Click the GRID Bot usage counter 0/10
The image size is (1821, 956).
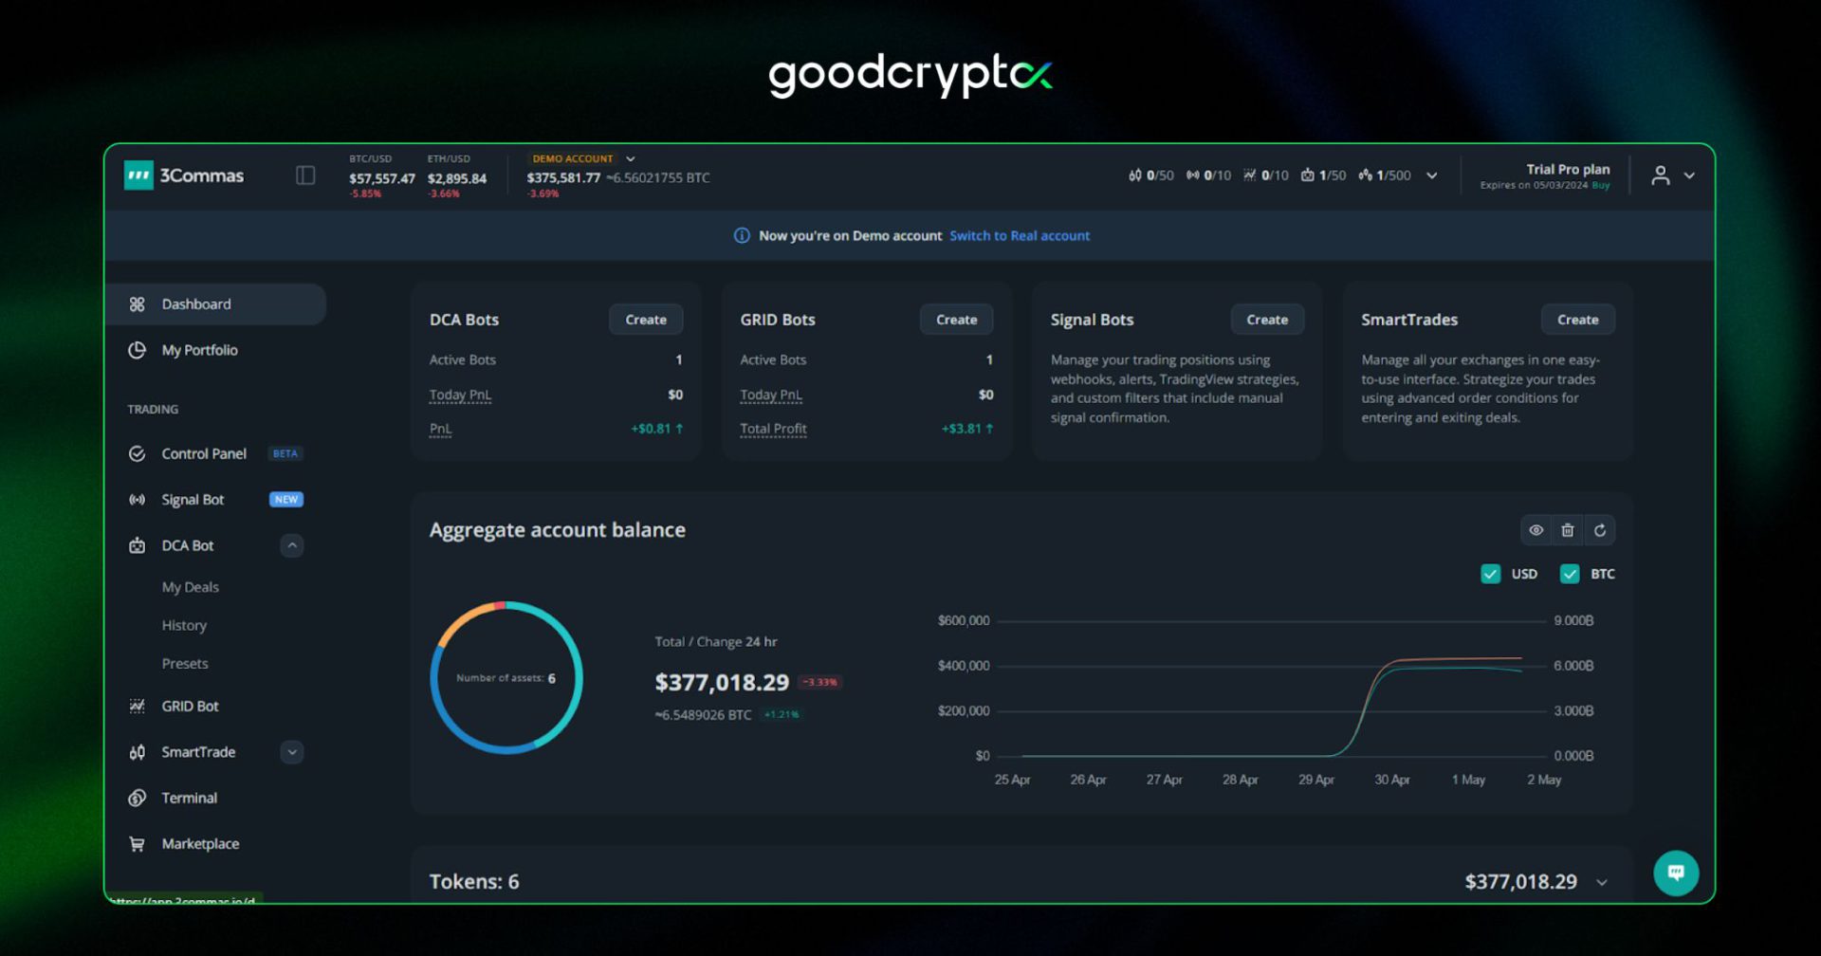point(1266,175)
